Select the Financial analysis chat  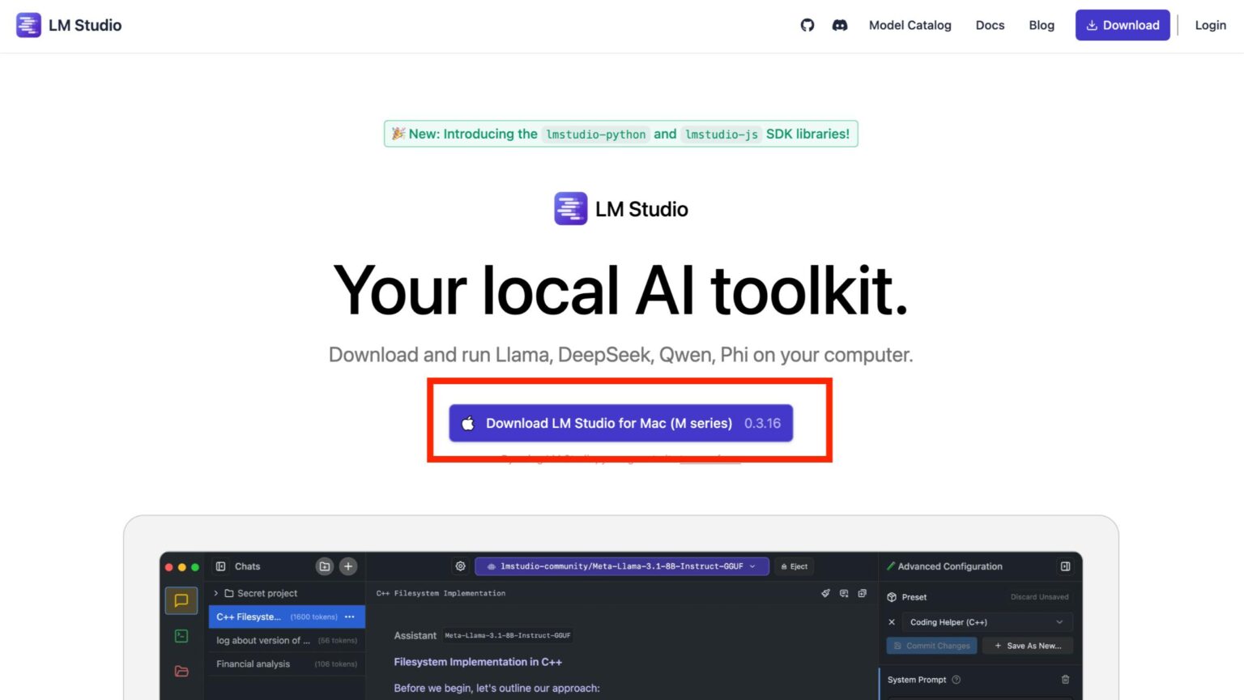pos(253,664)
